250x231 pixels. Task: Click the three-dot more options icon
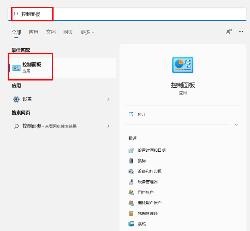pos(241,31)
